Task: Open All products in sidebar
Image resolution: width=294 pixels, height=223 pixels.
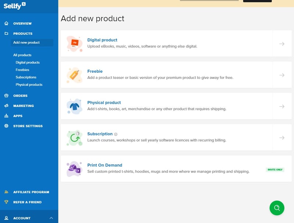Action: click(22, 55)
